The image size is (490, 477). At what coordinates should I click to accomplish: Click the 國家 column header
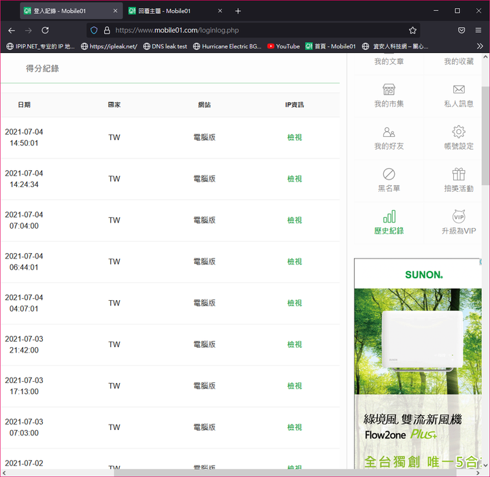[114, 105]
